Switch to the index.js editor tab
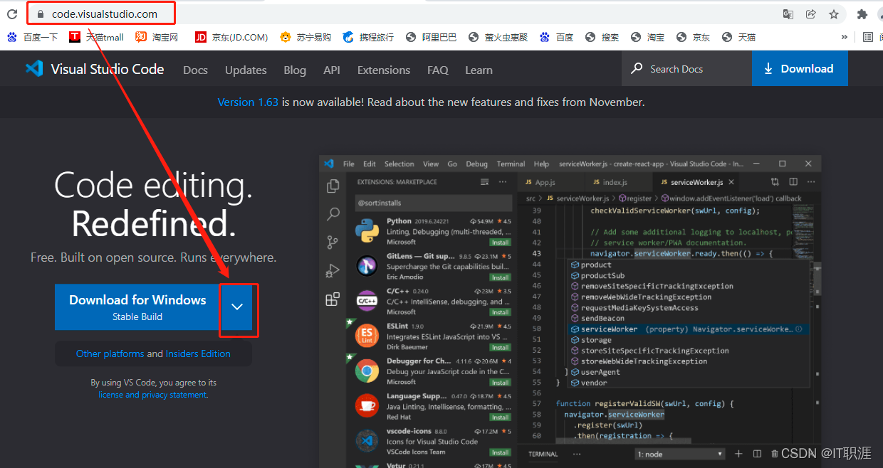Image resolution: width=883 pixels, height=468 pixels. [615, 182]
